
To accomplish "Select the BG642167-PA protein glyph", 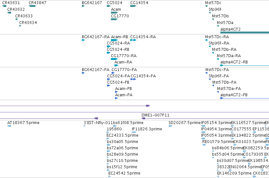I will (83, 73).
